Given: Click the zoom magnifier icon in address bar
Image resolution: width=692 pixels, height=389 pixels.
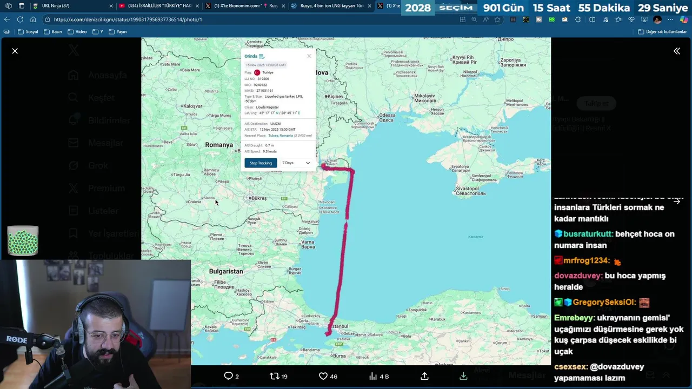Looking at the screenshot, I should pyautogui.click(x=474, y=19).
